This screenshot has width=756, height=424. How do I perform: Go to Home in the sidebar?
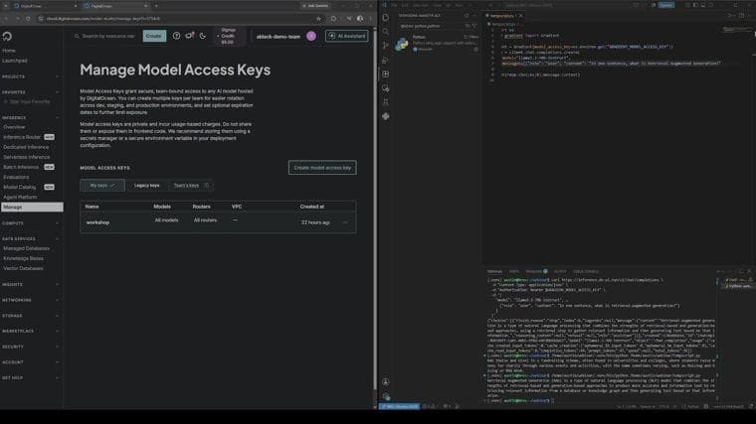[9, 51]
